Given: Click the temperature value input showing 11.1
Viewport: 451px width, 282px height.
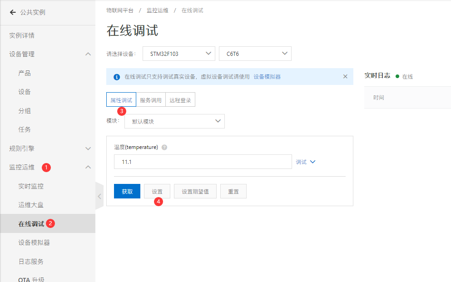Looking at the screenshot, I should pyautogui.click(x=203, y=161).
